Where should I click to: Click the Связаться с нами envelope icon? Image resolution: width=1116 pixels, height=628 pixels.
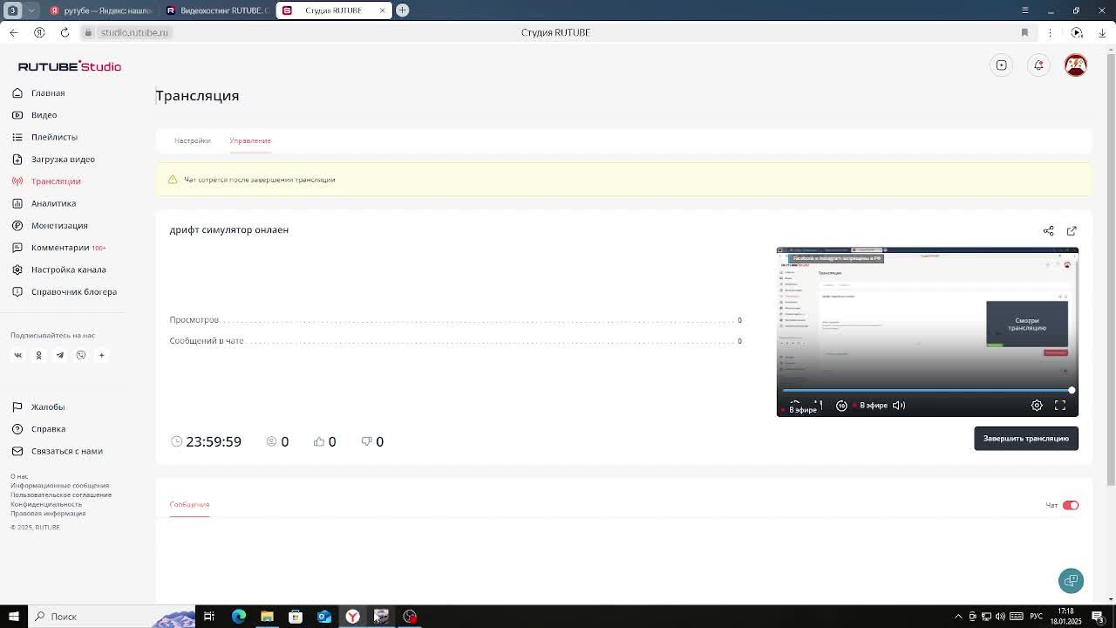pos(17,451)
